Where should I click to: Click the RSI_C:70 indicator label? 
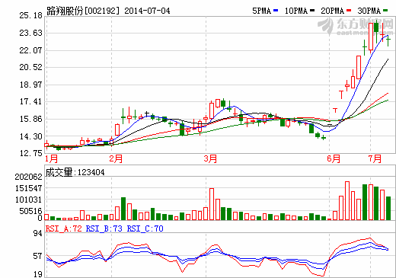[145, 228]
